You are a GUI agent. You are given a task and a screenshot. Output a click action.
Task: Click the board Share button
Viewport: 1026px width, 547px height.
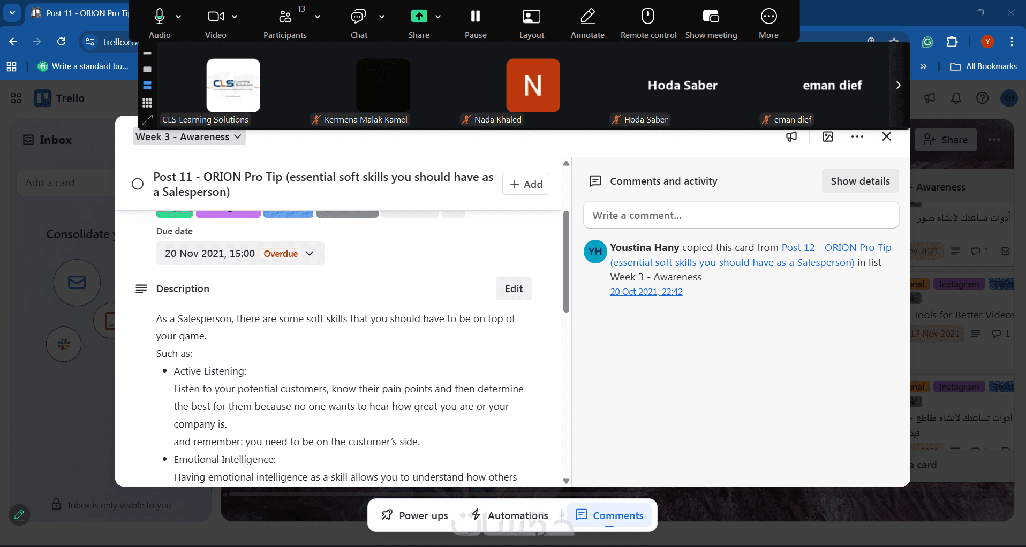946,140
